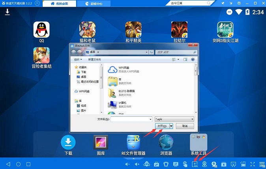Click the rotate screen icon in bottom toolbar
266x169 pixels.
[243, 164]
